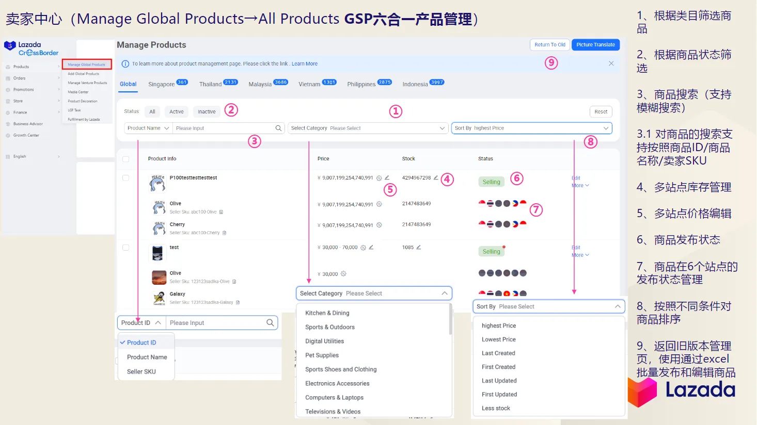Select the Store icon in sidebar
757x425 pixels.
click(8, 101)
